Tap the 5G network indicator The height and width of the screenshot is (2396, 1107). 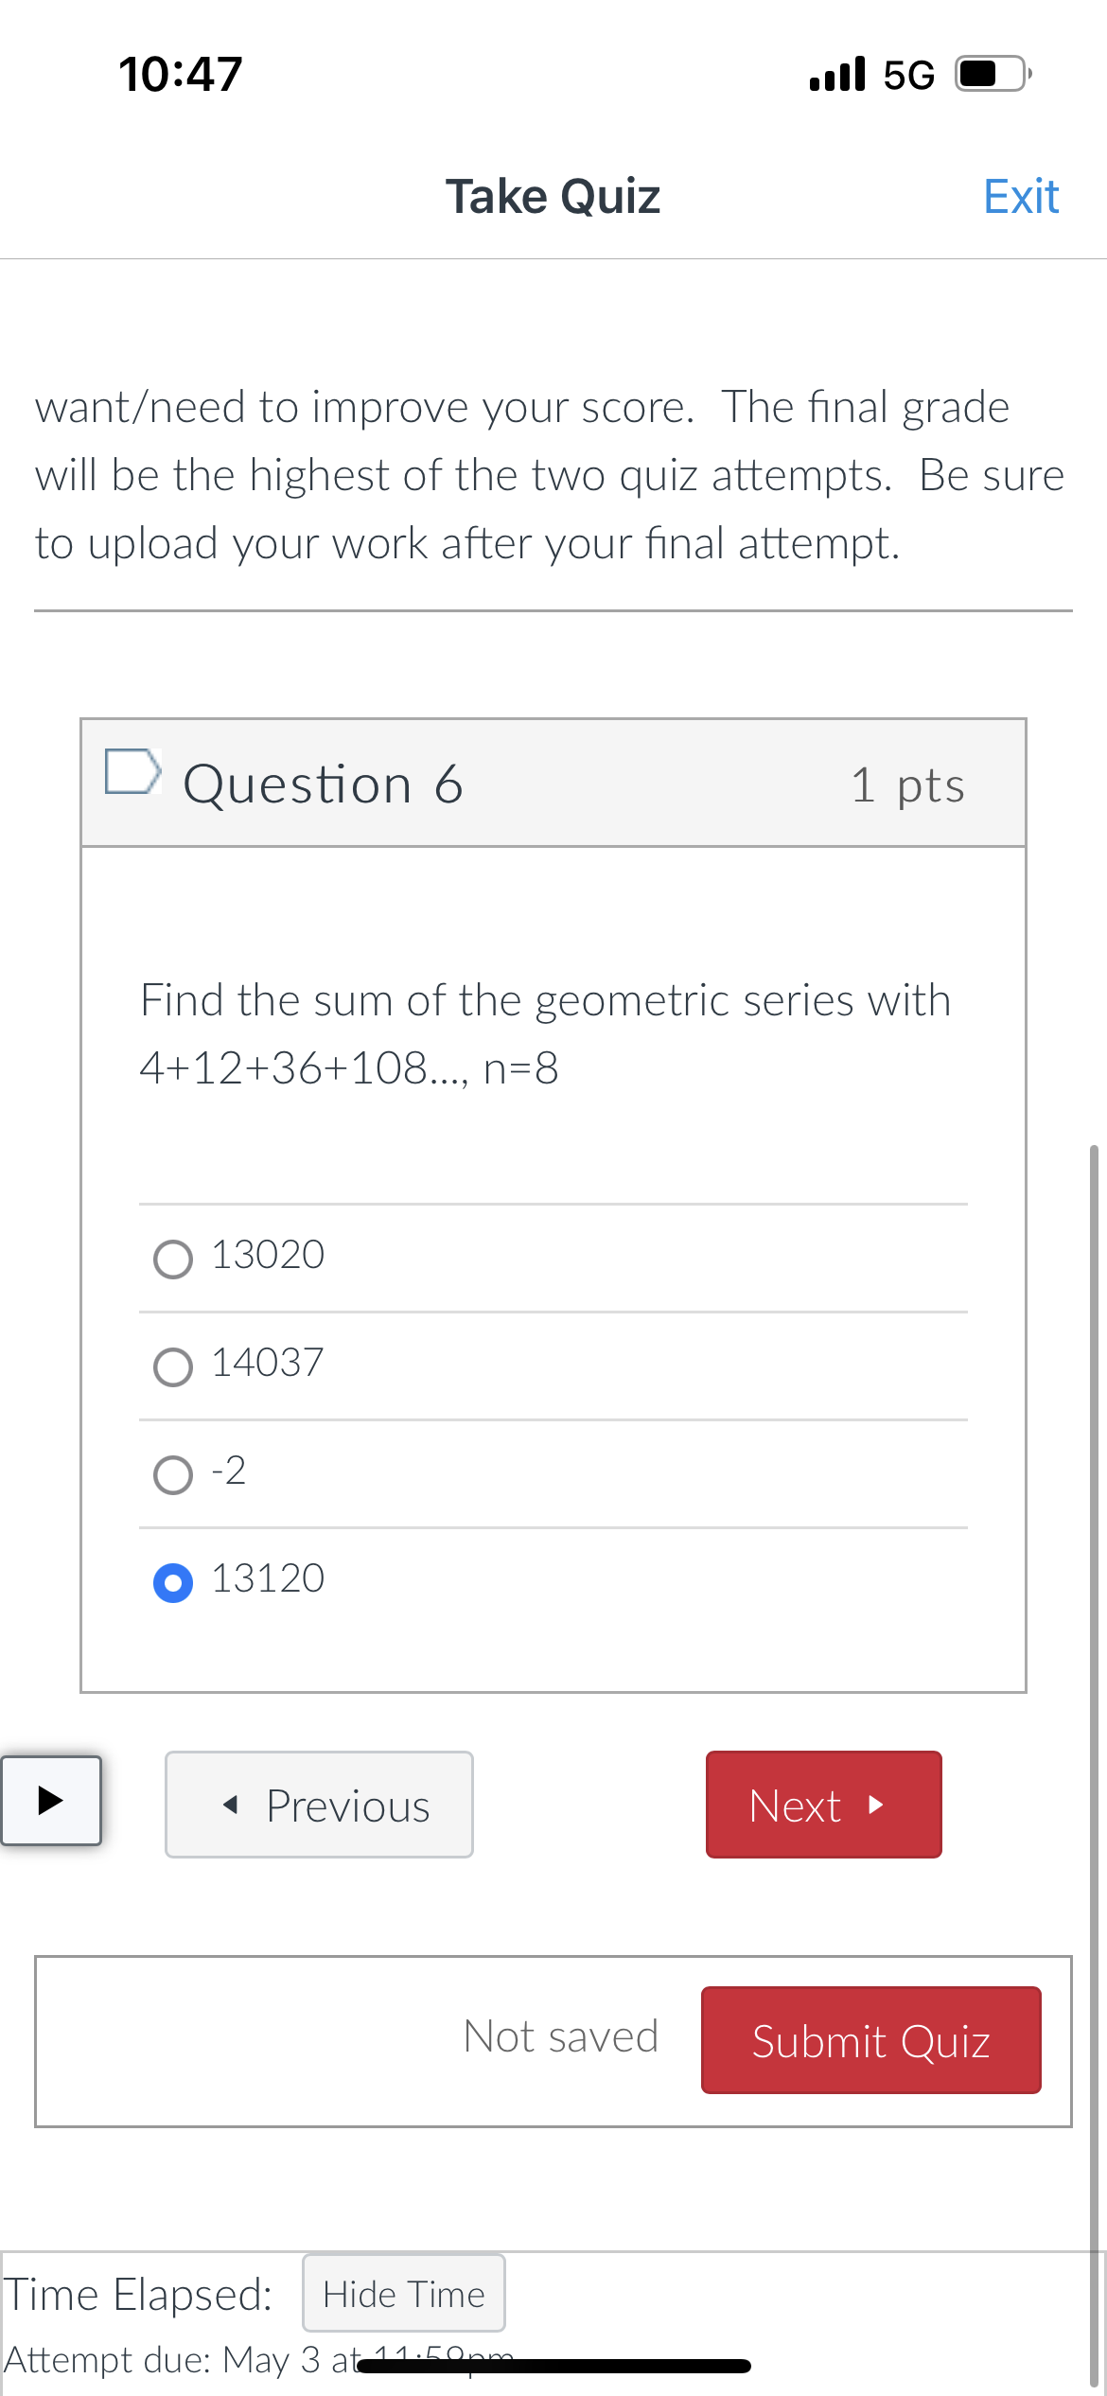tap(908, 75)
